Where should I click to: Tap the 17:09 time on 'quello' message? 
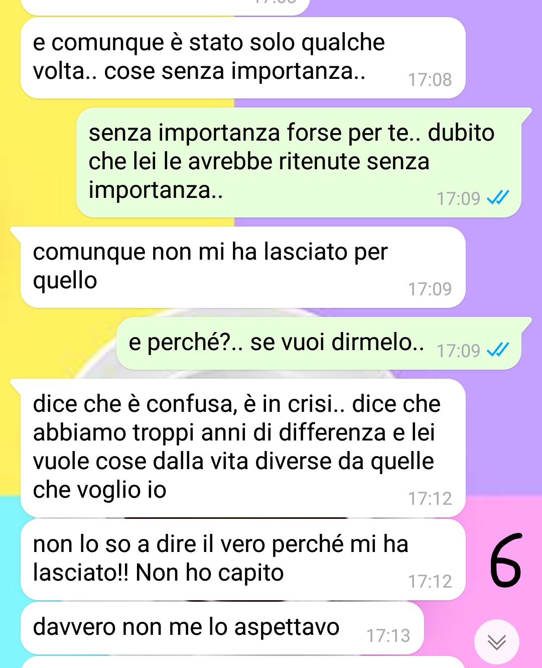(x=430, y=289)
